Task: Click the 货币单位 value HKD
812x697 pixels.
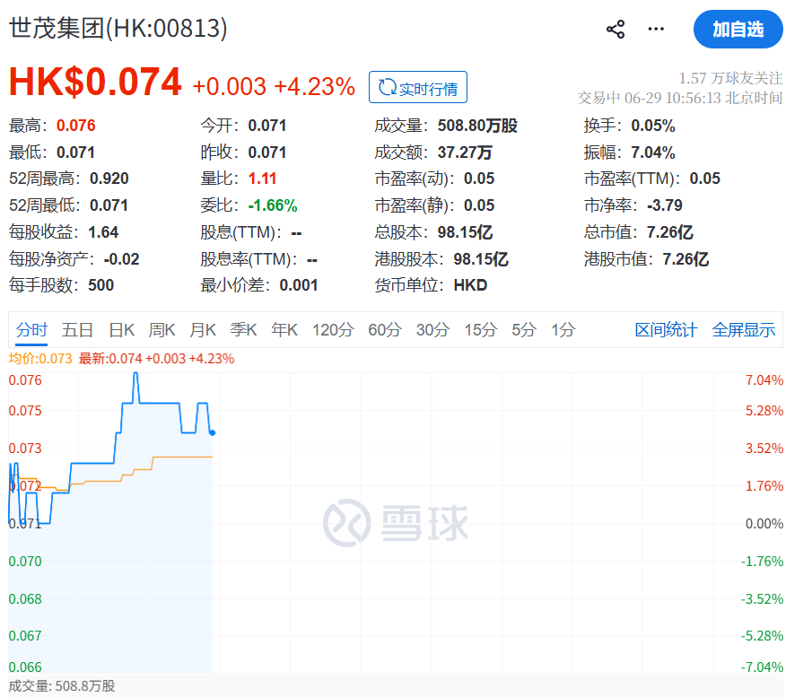Action: (x=470, y=285)
